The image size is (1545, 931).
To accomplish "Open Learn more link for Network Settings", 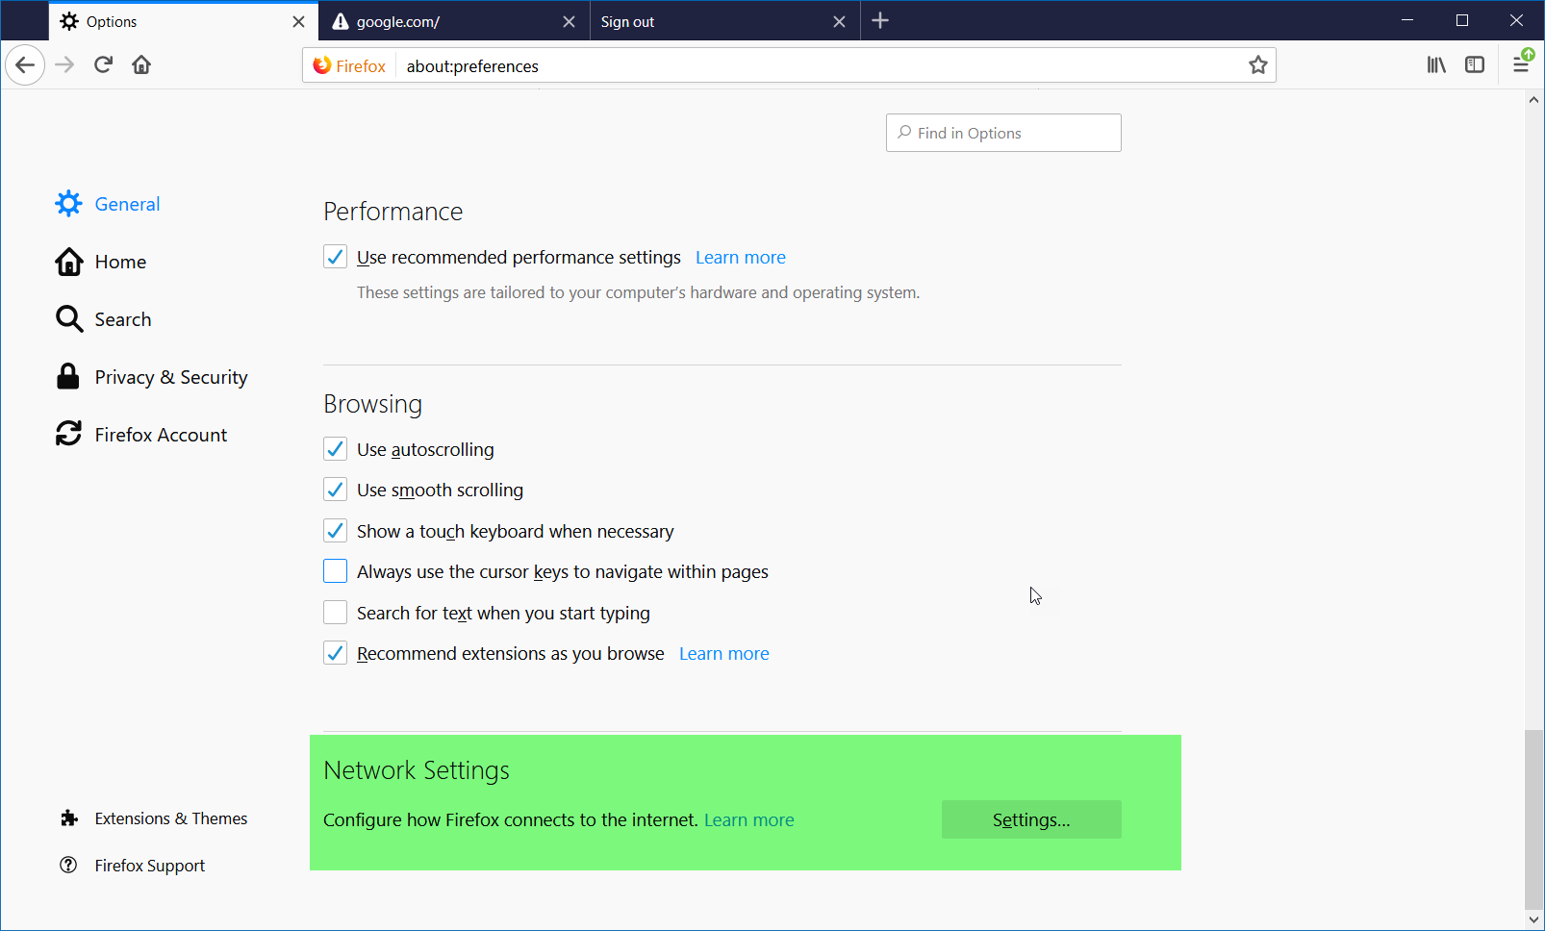I will pos(749,819).
